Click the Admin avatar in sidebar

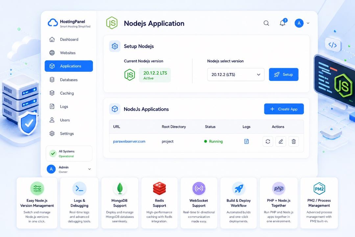[51, 169]
